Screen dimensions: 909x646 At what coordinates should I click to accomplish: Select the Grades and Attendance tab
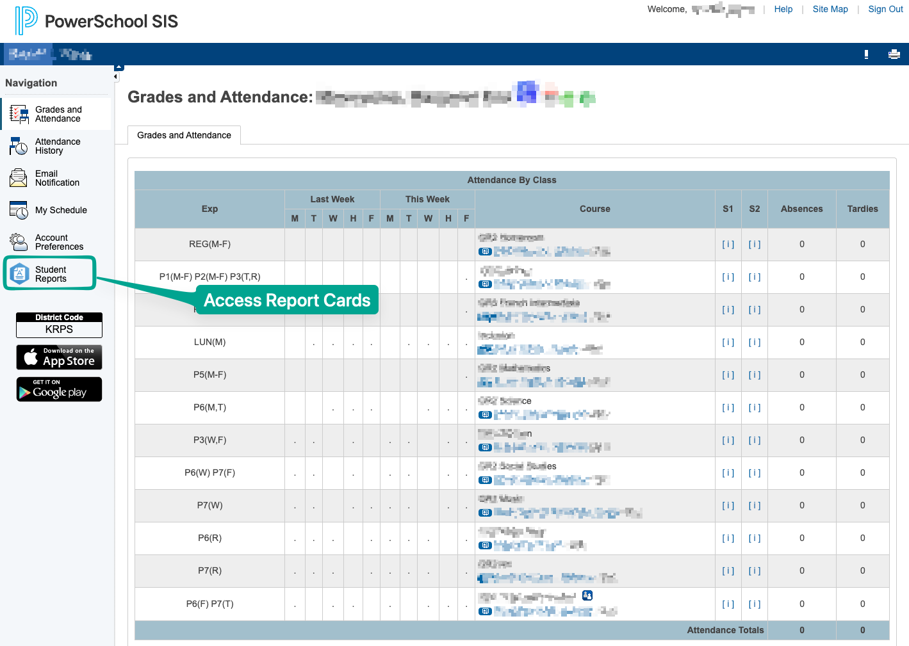coord(184,135)
